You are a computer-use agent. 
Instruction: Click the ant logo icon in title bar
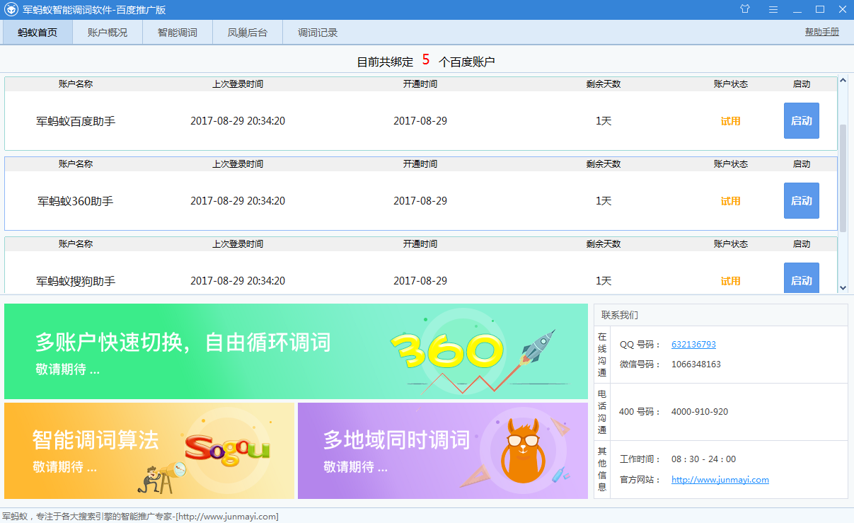click(x=11, y=10)
